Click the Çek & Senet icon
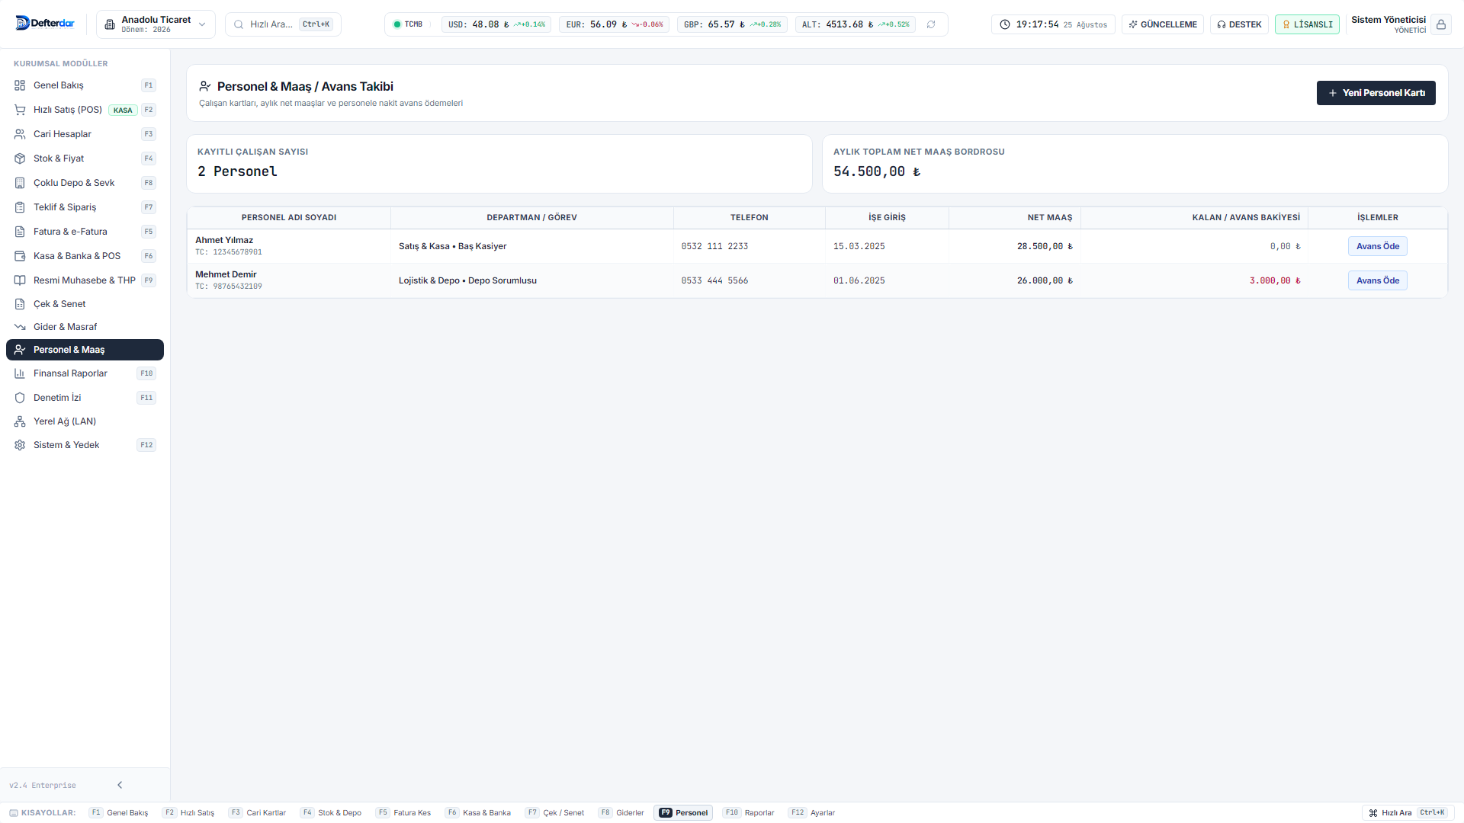Image resolution: width=1464 pixels, height=823 pixels. 20,304
